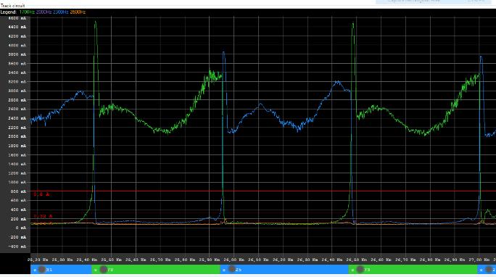Select the blue track segment labeled 25
This screenshot has height=277, width=496.
[x=284, y=270]
